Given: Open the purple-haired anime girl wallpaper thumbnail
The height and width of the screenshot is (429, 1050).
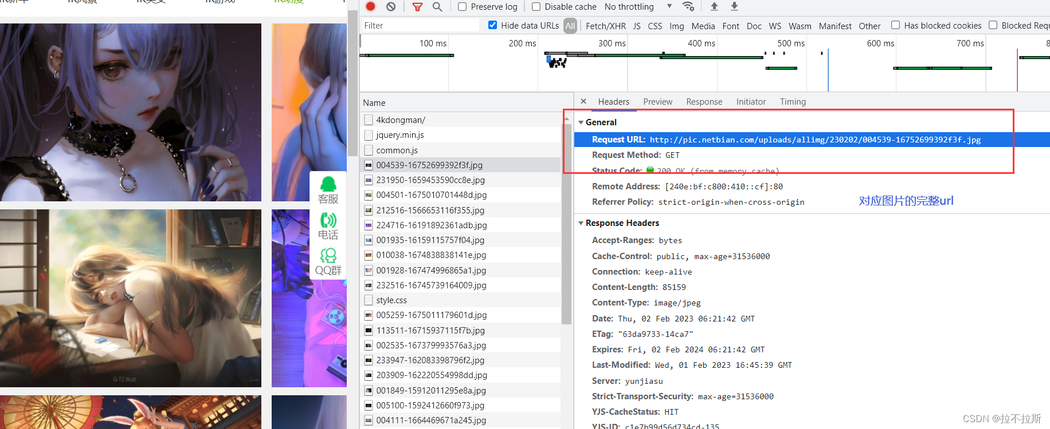Looking at the screenshot, I should [x=131, y=112].
